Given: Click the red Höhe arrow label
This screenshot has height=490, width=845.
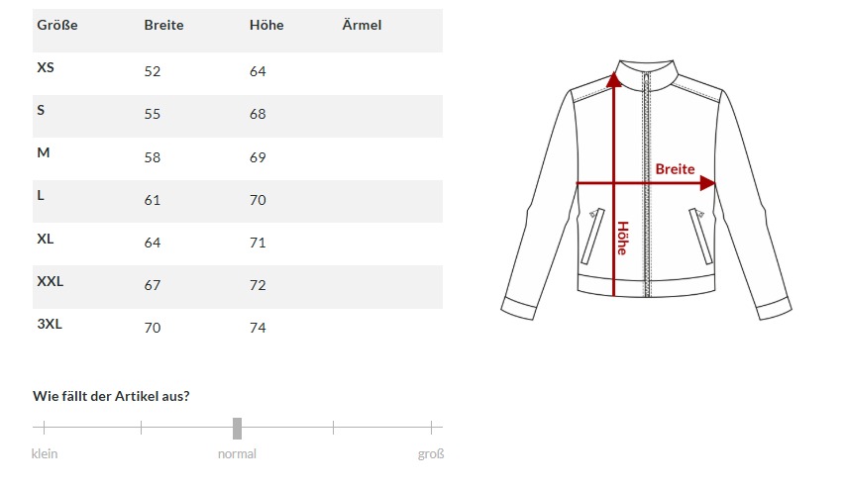Looking at the screenshot, I should pos(622,238).
